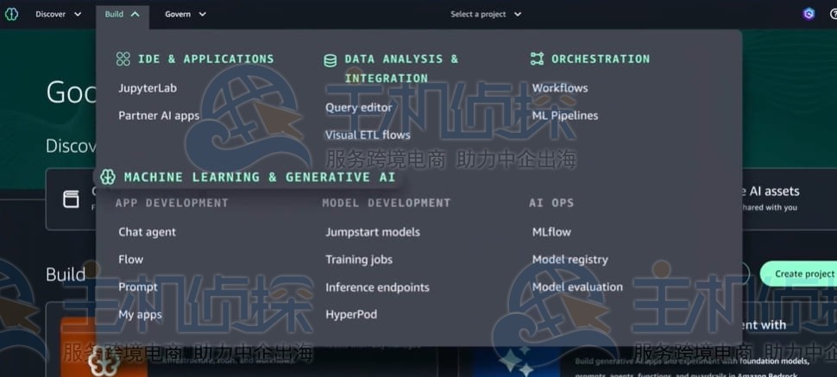Open Chat agent under App Development
Image resolution: width=837 pixels, height=377 pixels.
(147, 232)
